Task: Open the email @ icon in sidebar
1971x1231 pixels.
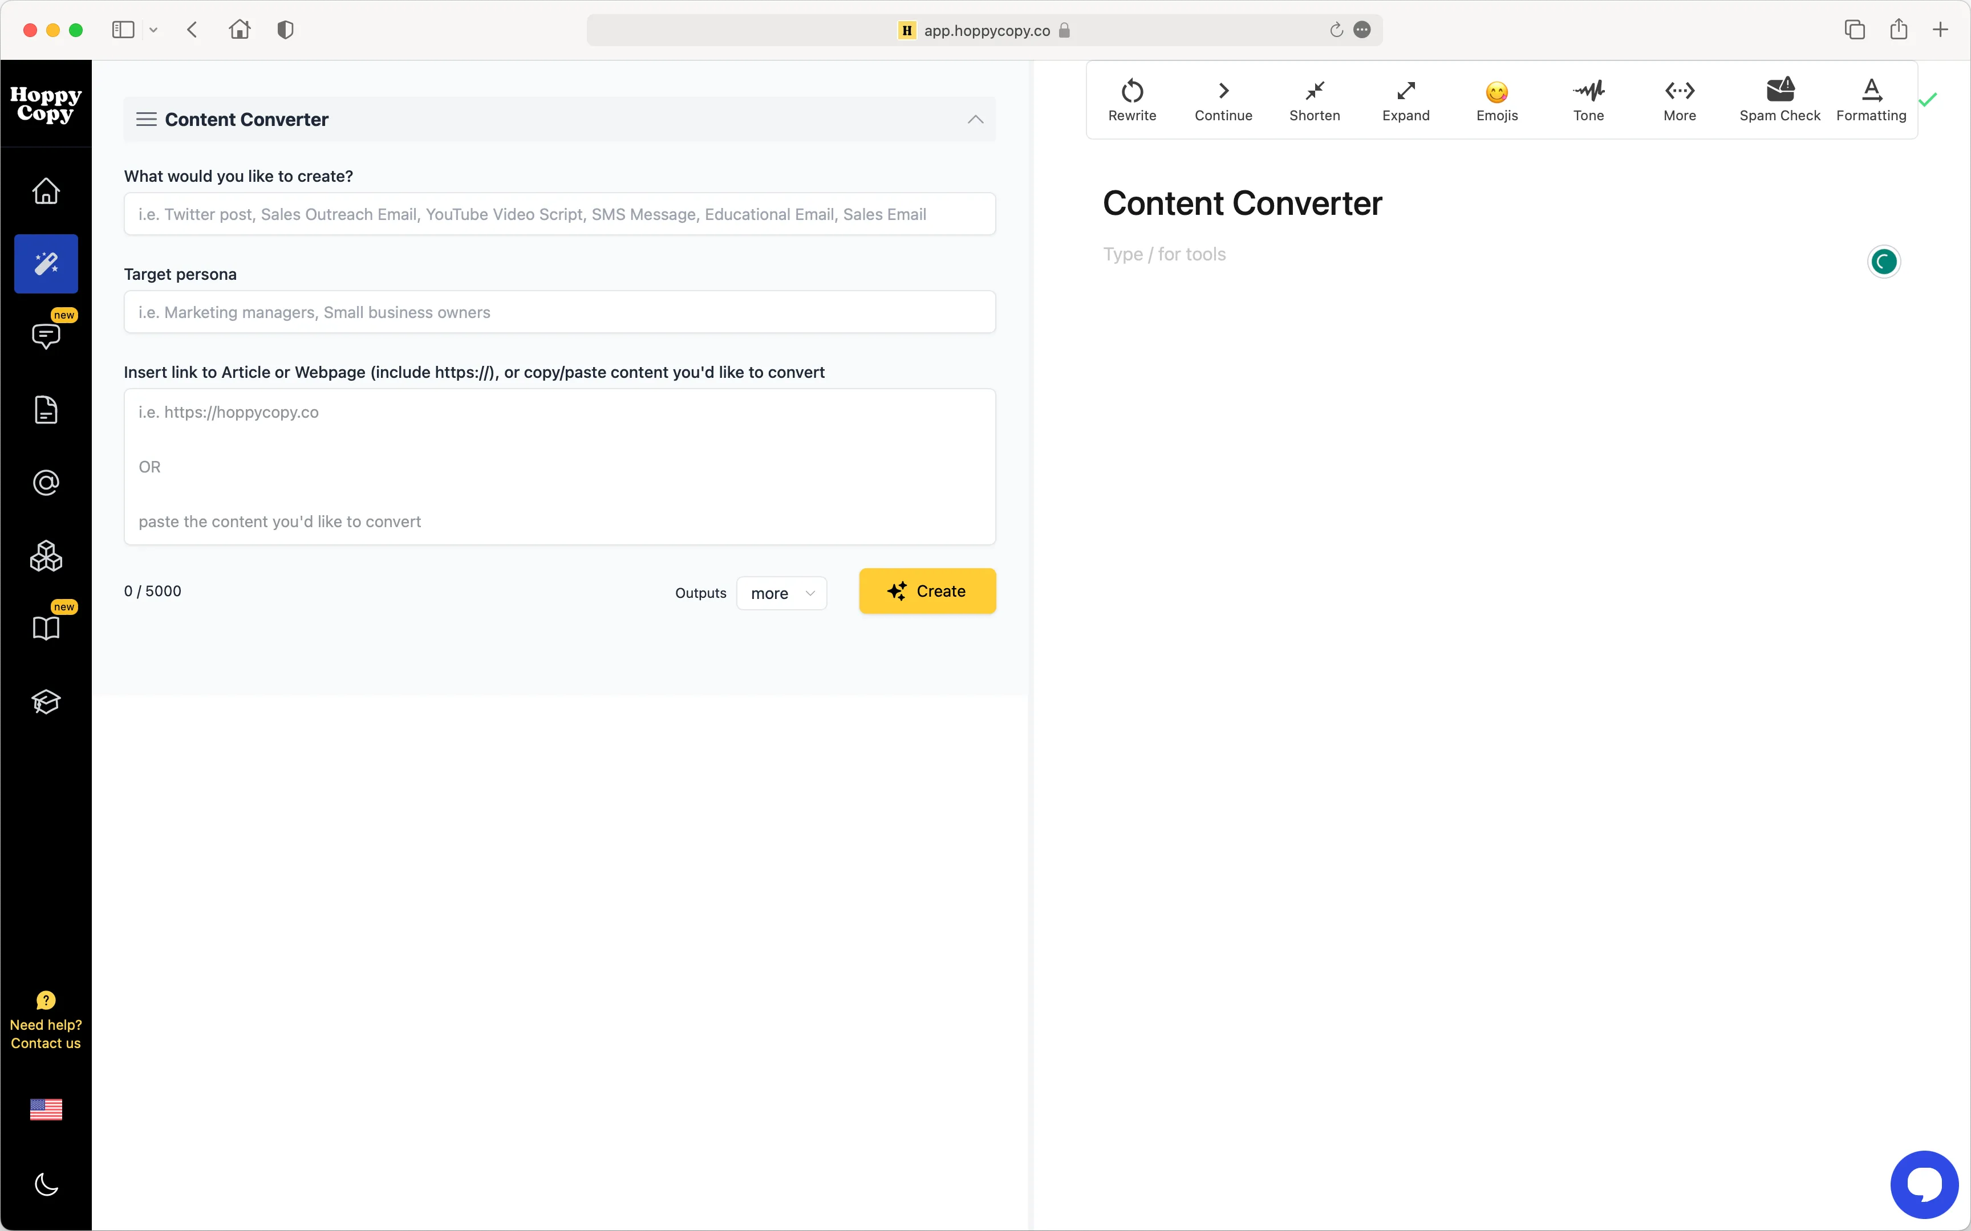Action: click(46, 482)
